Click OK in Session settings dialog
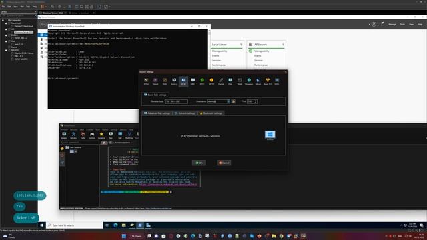The width and height of the screenshot is (427, 240). (199, 163)
